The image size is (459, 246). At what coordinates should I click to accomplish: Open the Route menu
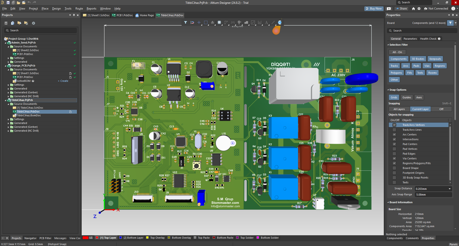coord(79,9)
